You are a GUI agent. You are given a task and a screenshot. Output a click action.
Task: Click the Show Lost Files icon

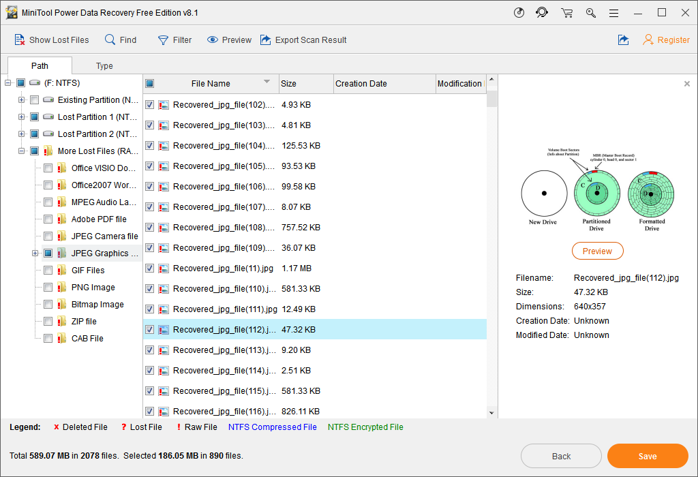pyautogui.click(x=19, y=40)
